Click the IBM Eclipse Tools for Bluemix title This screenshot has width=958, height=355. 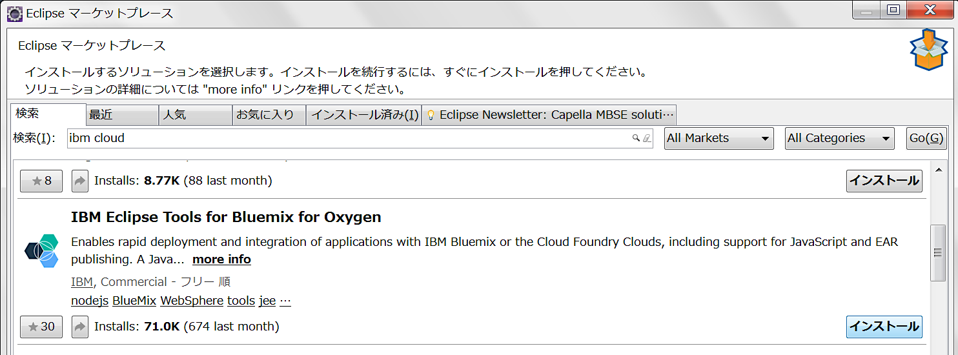pos(226,218)
